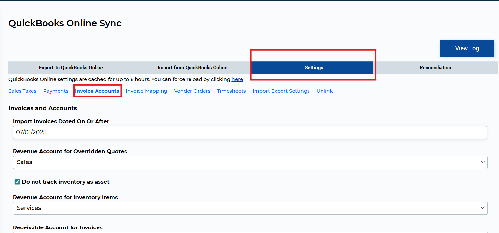The height and width of the screenshot is (233, 499).
Task: Click the Unlink option
Action: click(325, 91)
